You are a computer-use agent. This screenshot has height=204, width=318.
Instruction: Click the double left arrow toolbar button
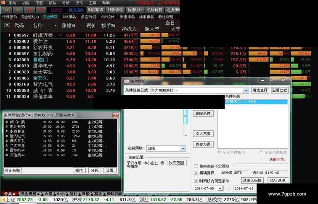(7, 10)
